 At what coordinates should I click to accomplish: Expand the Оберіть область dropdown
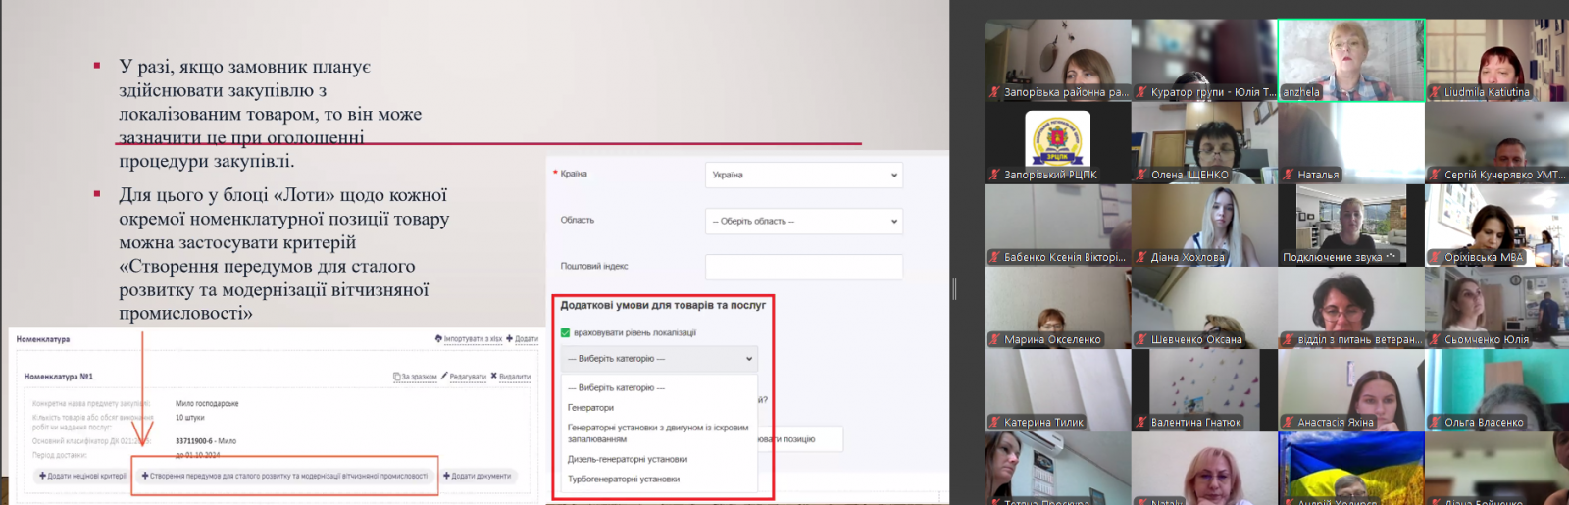(803, 222)
